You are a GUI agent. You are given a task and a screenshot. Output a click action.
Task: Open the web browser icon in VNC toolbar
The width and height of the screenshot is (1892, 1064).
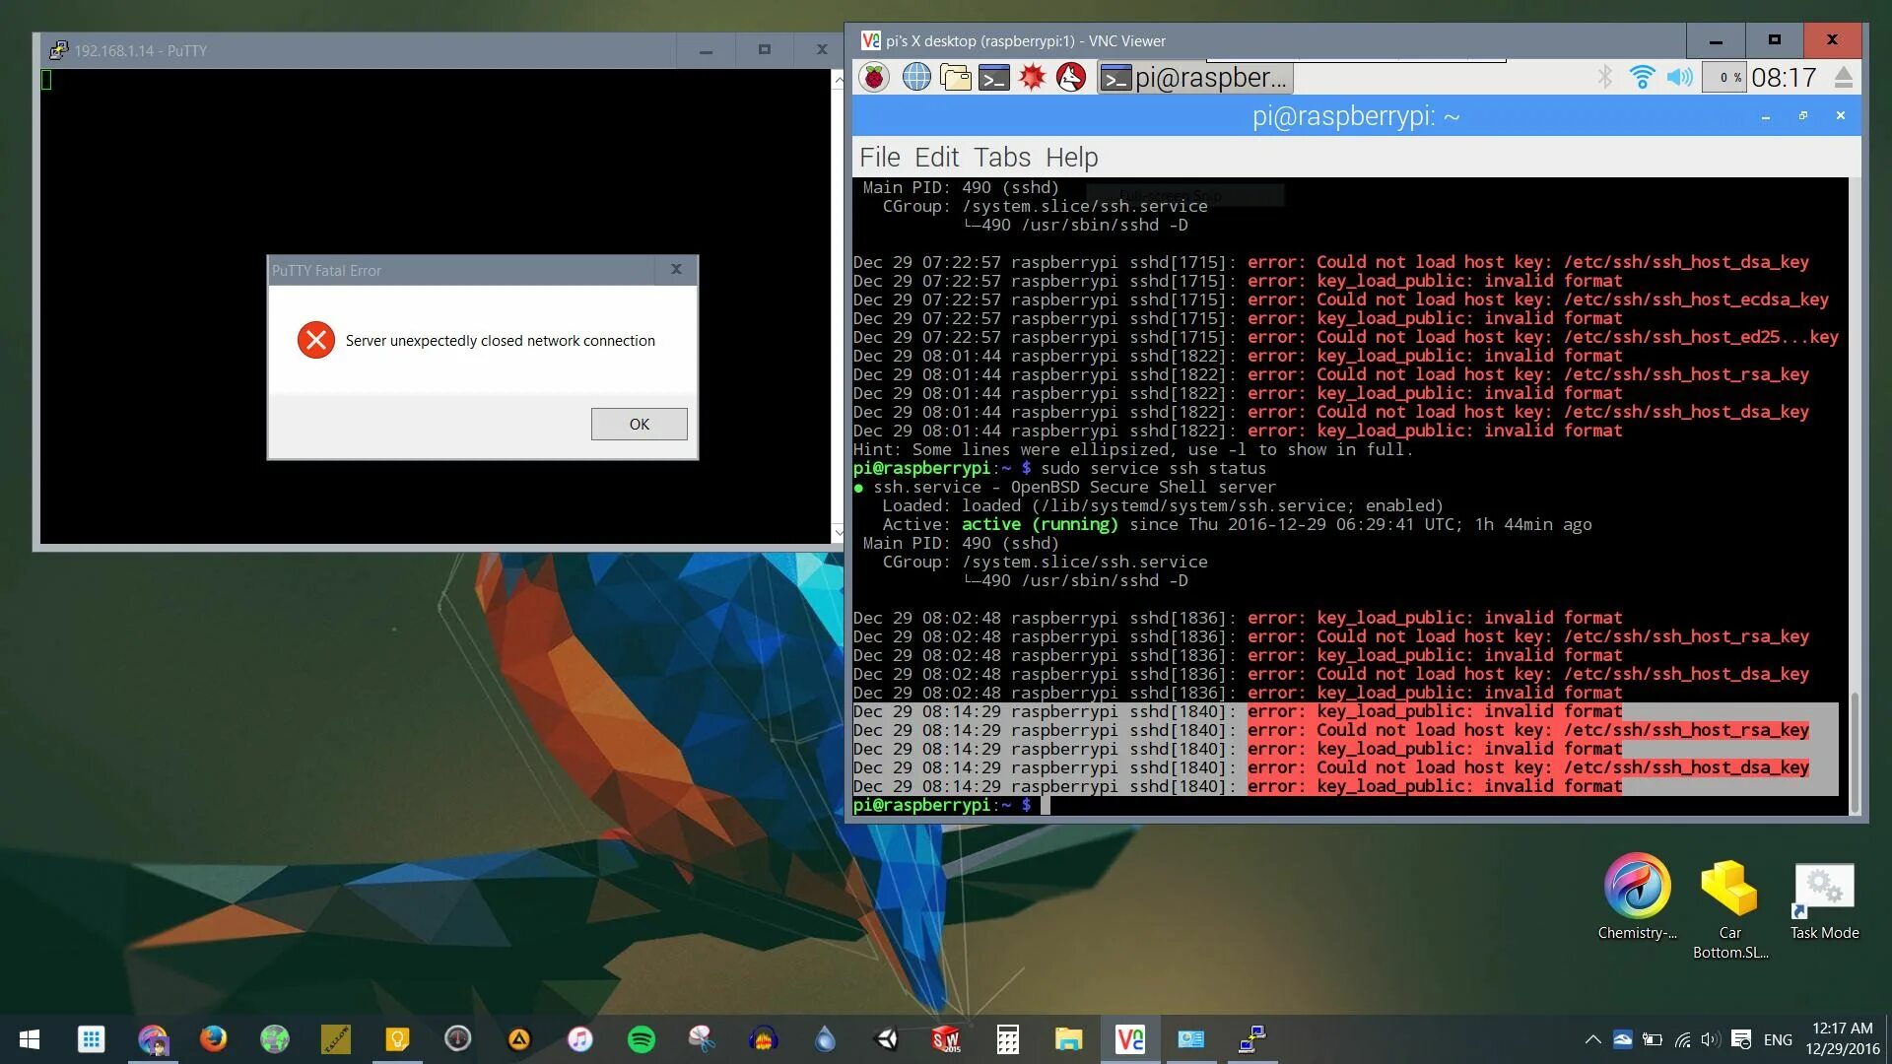pyautogui.click(x=917, y=78)
